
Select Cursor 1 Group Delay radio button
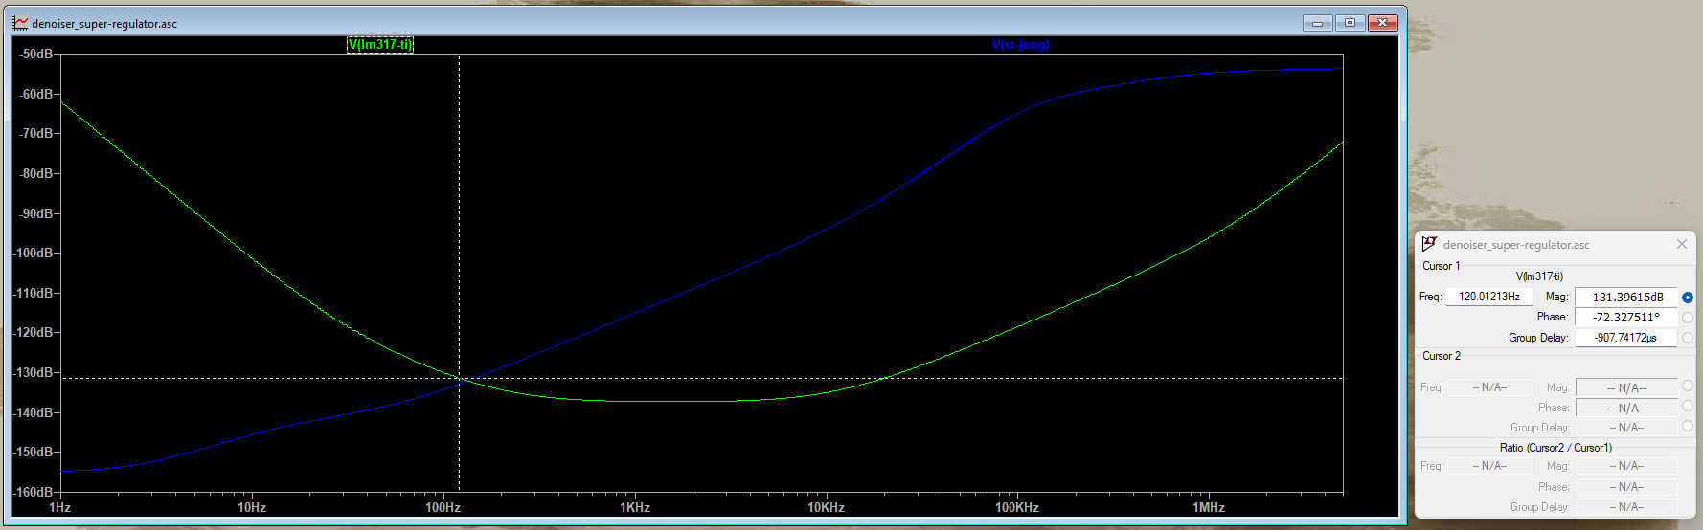1688,338
